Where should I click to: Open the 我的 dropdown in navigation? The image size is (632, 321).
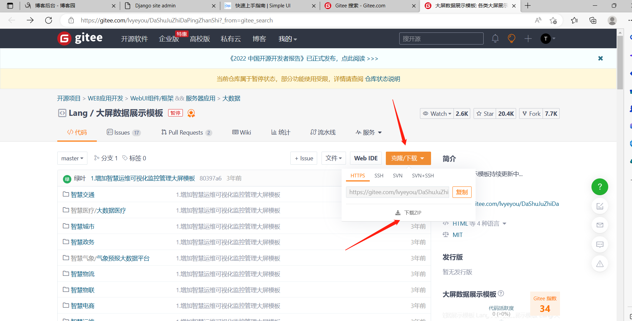click(x=288, y=39)
